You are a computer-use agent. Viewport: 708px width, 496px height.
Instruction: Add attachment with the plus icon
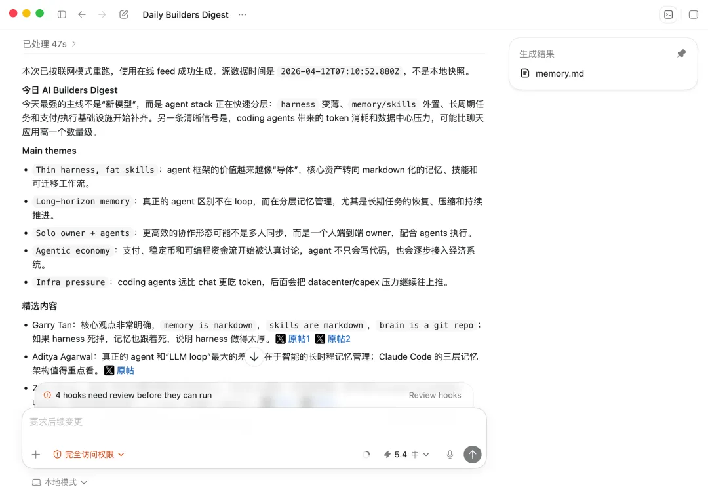click(36, 455)
